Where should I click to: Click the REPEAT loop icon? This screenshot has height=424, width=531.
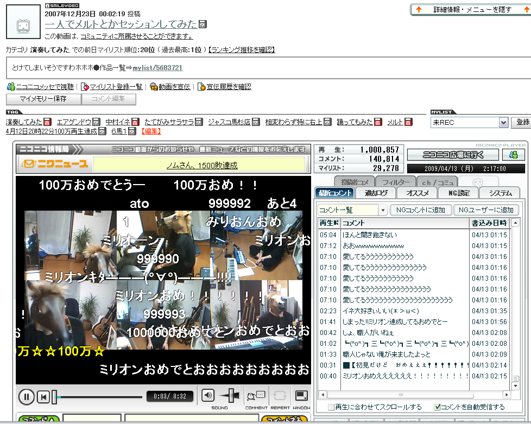pos(280,396)
